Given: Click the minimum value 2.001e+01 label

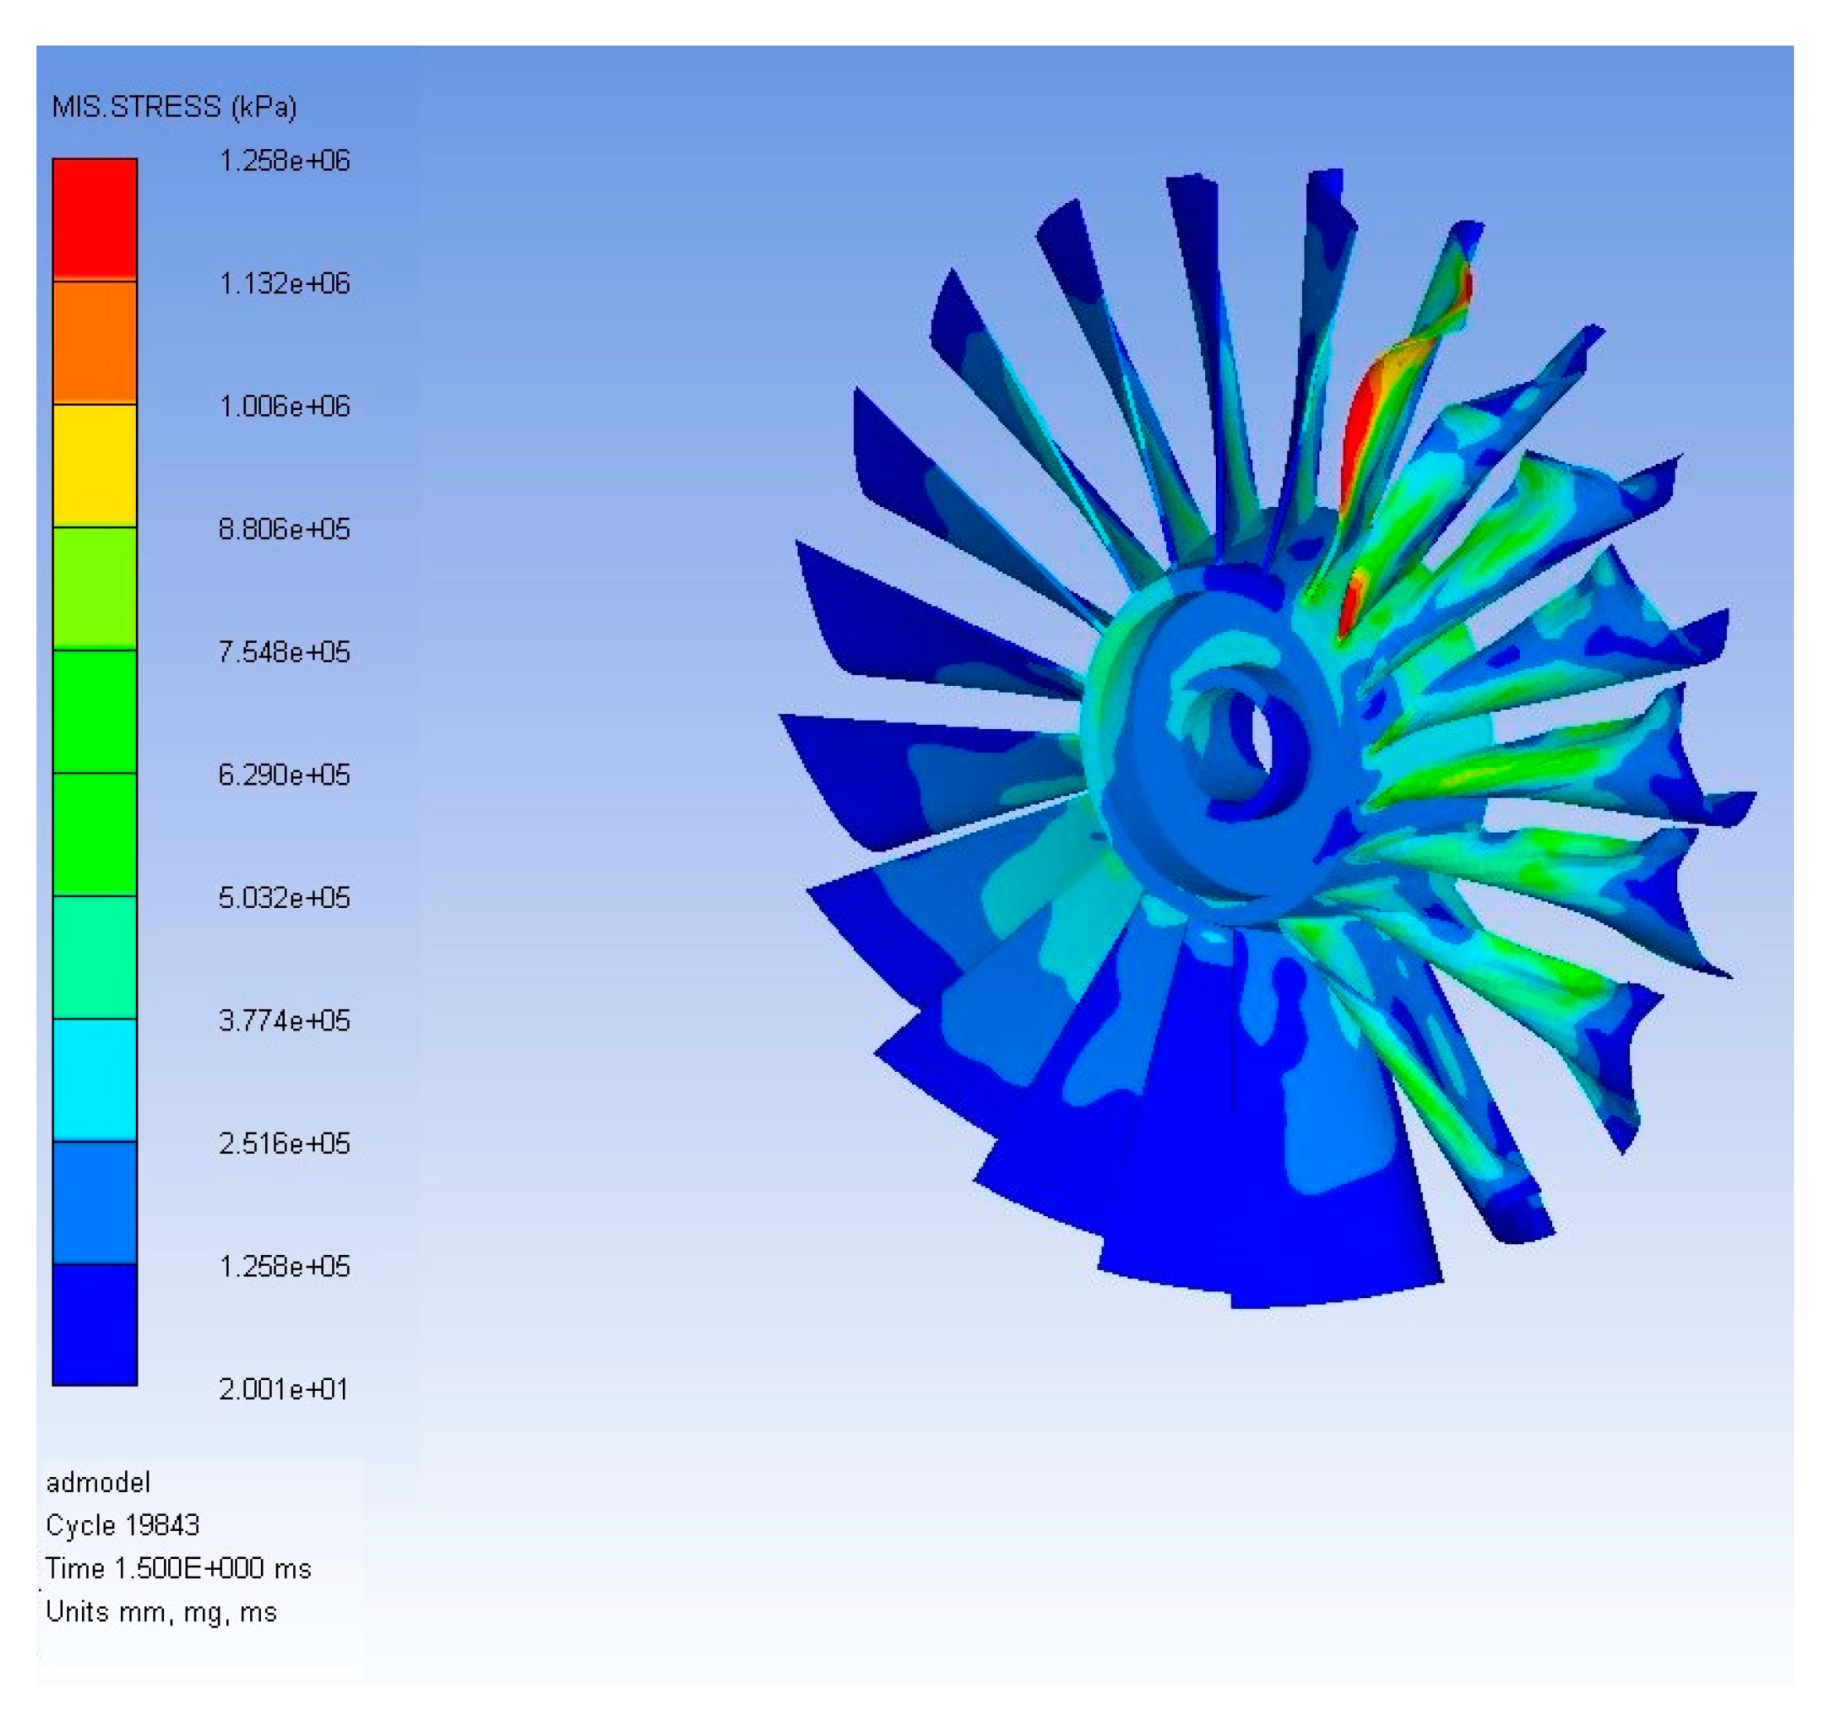Looking at the screenshot, I should (282, 1389).
